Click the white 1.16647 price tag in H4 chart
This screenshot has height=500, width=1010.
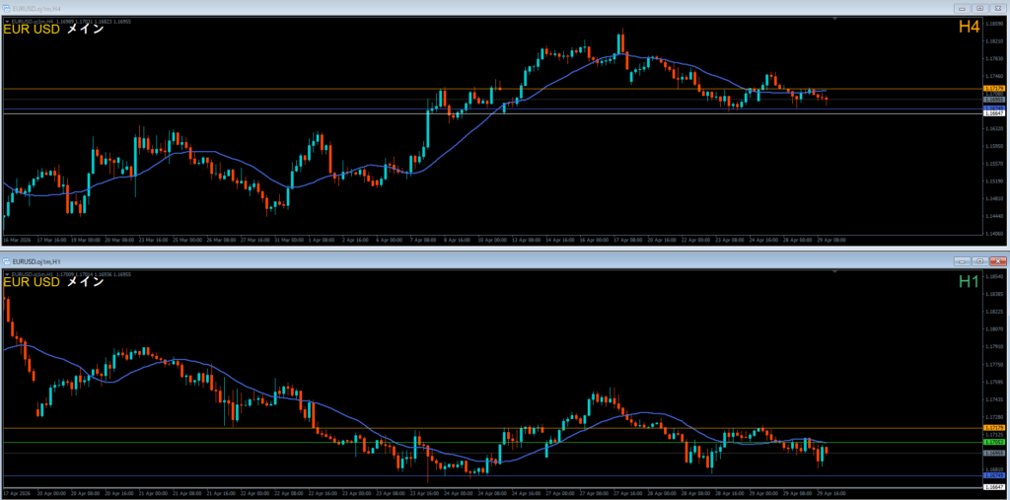pyautogui.click(x=994, y=113)
